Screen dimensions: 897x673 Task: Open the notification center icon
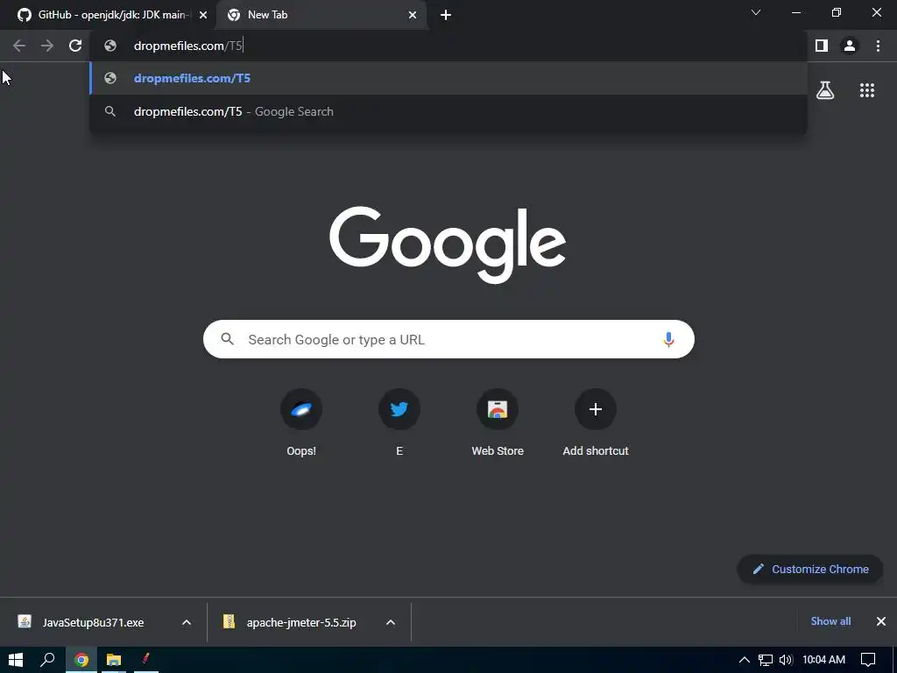click(x=868, y=660)
